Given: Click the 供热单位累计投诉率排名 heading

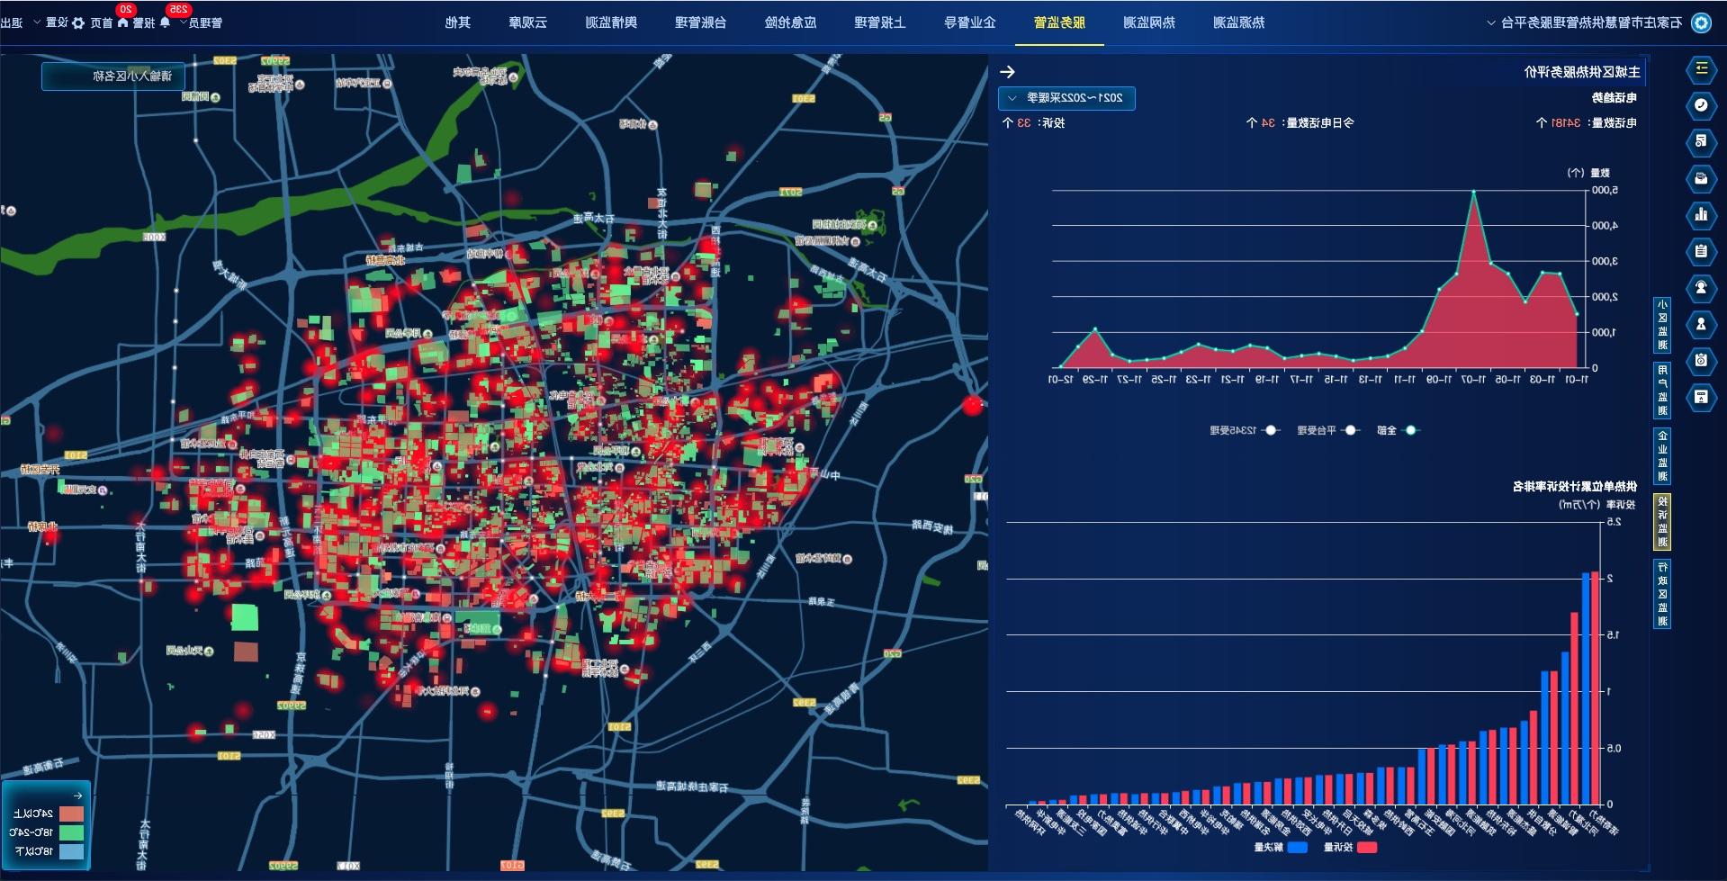Looking at the screenshot, I should 1574,487.
